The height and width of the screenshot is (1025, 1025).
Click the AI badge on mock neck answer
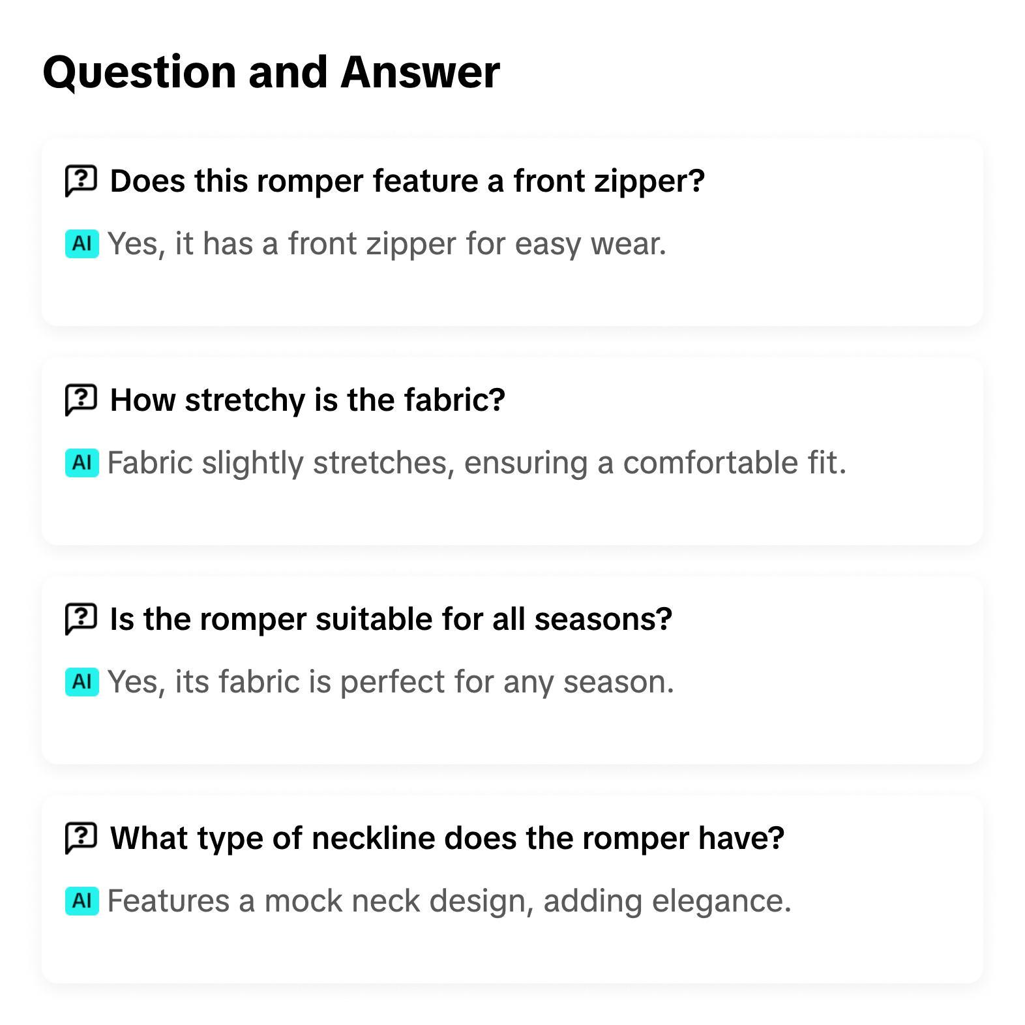point(82,901)
